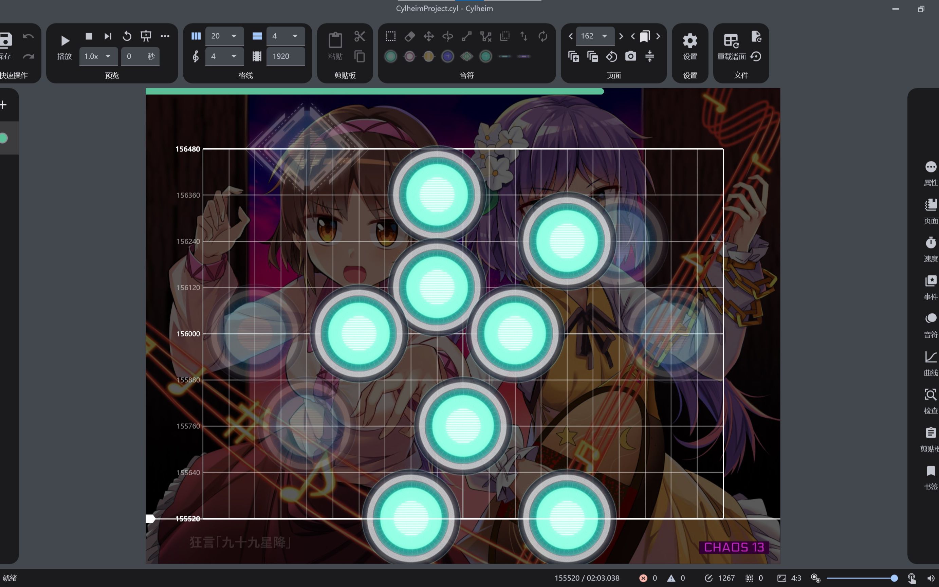Open the beat dropdown beside treble clef

point(224,56)
